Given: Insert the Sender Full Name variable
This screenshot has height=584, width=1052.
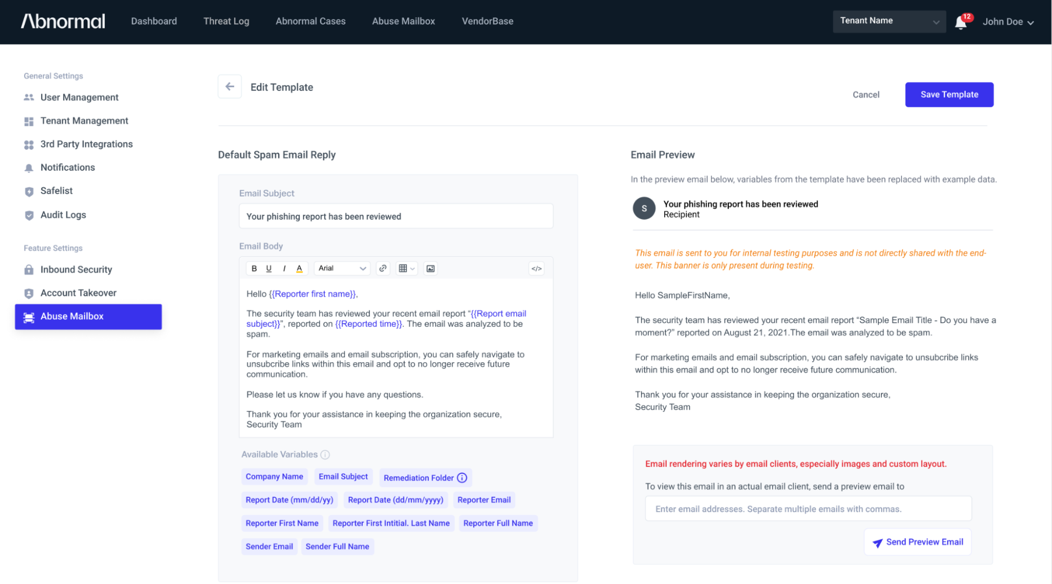Looking at the screenshot, I should click(x=337, y=547).
